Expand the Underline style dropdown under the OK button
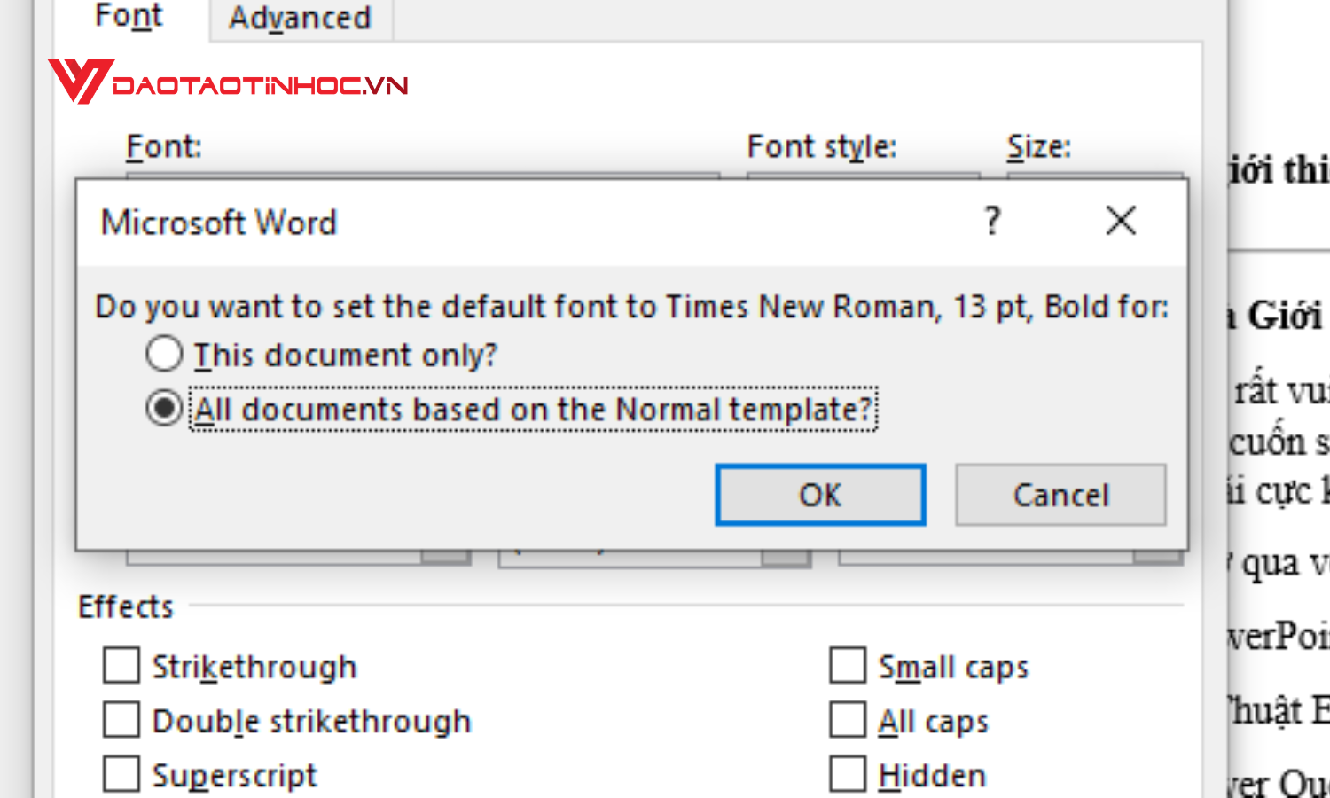 point(786,558)
